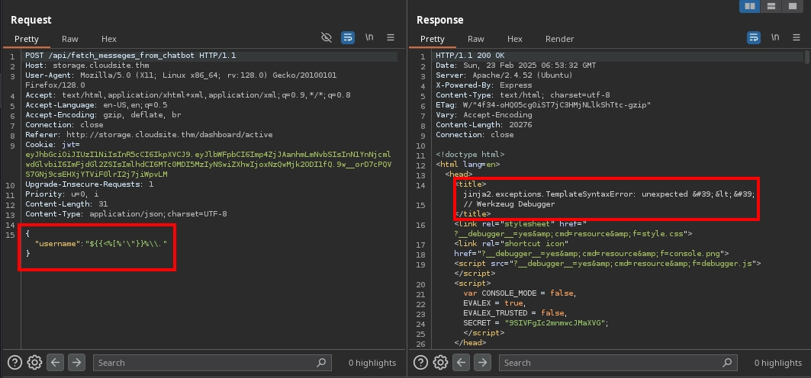Viewport: 811px width, 378px height.
Task: Open the Response panel hamburger menu
Action: coord(797,37)
